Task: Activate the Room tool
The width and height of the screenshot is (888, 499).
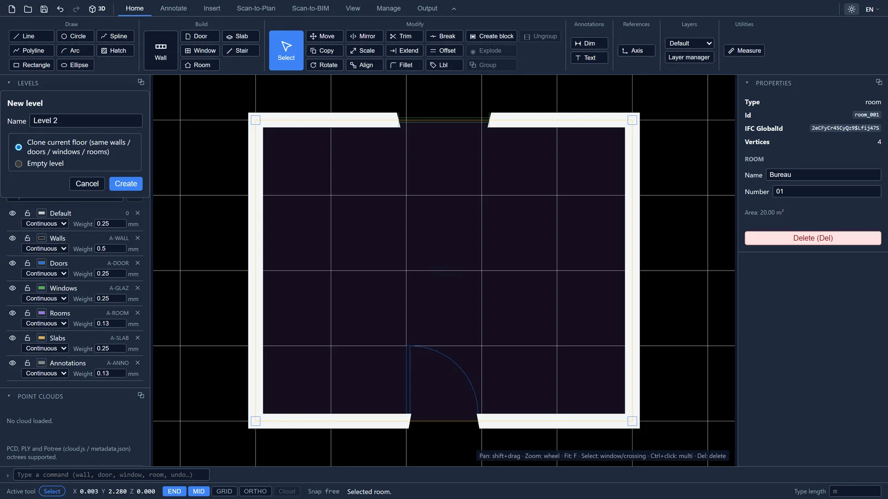Action: coord(200,65)
